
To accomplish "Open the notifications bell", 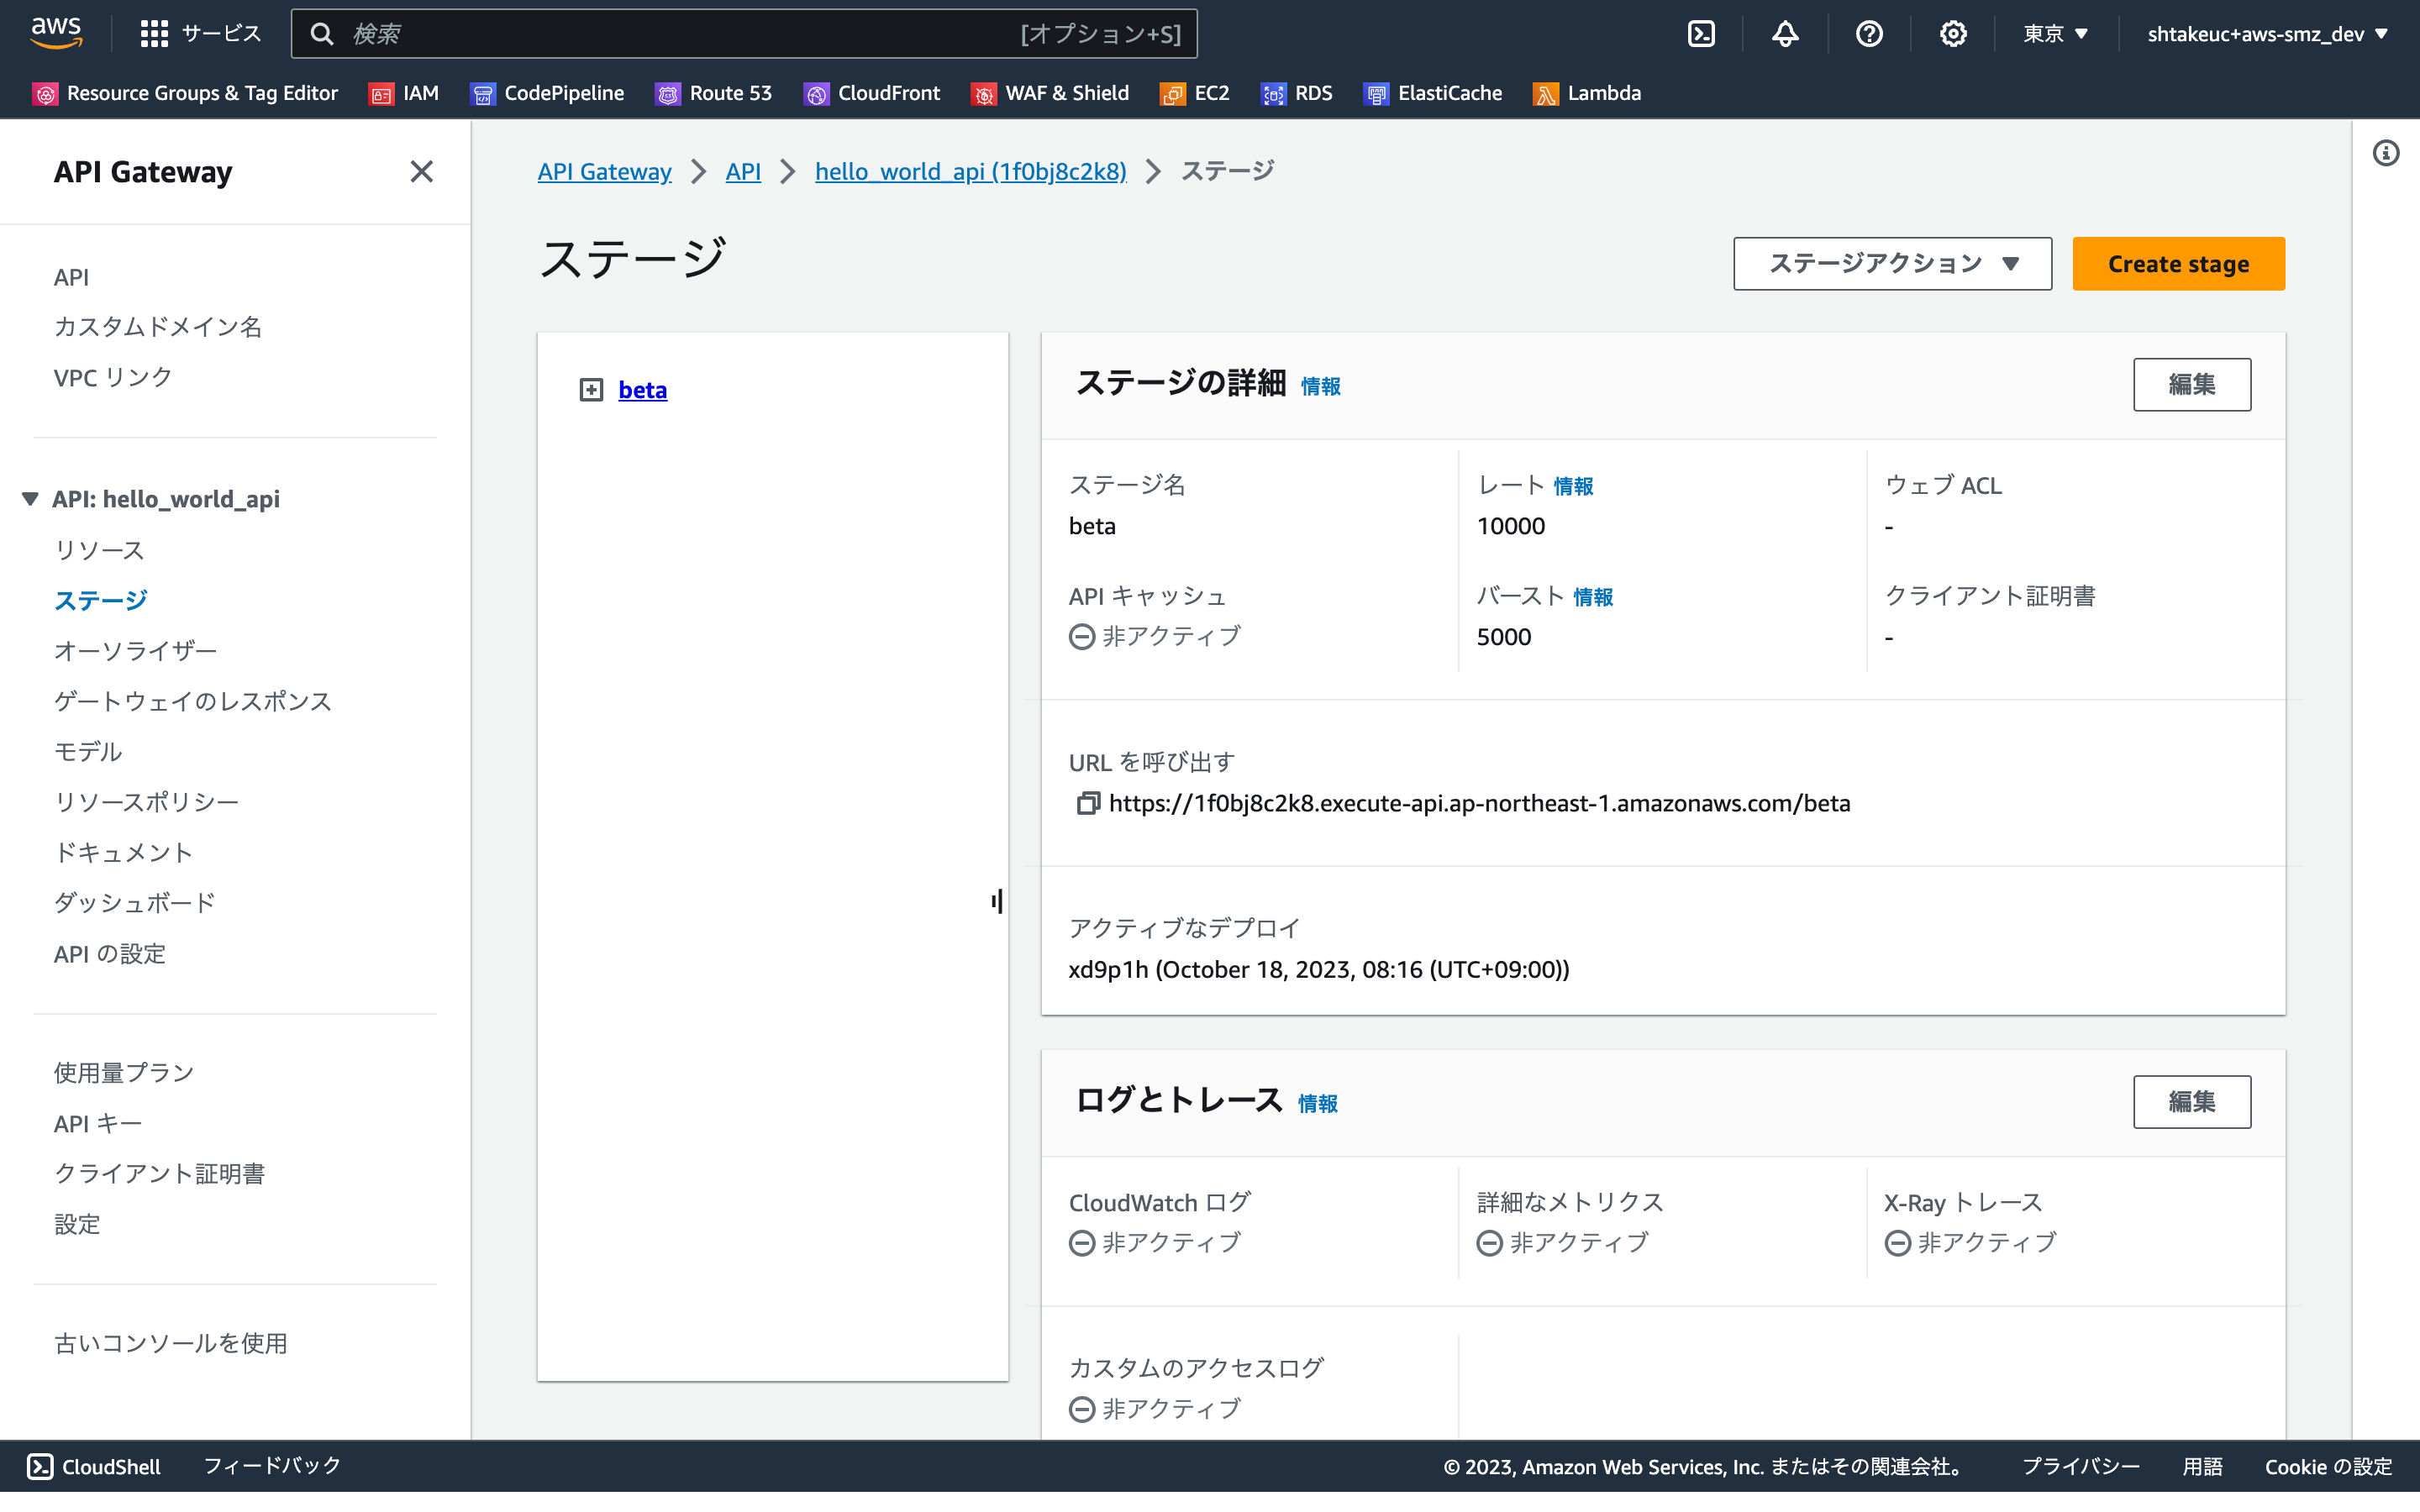I will click(1785, 34).
